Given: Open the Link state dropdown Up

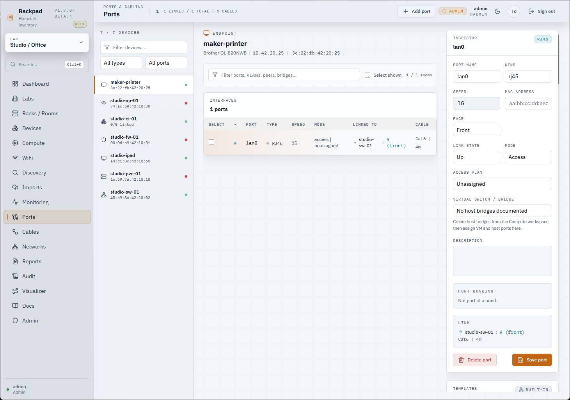Looking at the screenshot, I should [476, 157].
